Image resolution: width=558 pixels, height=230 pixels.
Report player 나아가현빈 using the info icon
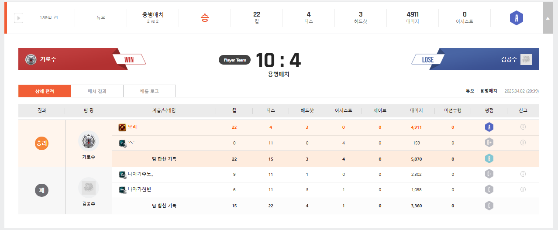[523, 190]
